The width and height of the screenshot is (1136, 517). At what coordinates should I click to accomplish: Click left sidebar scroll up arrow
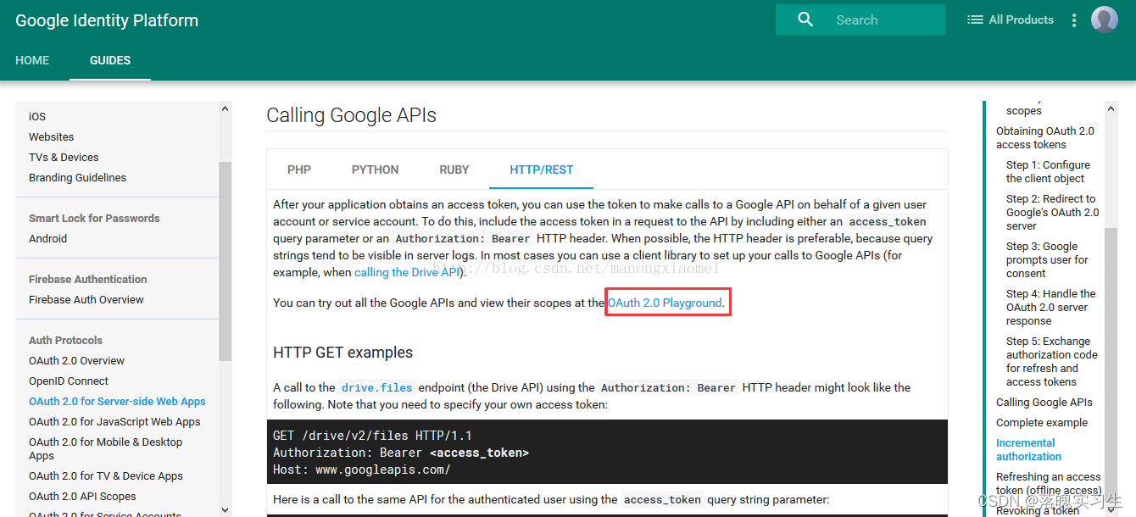pyautogui.click(x=225, y=108)
